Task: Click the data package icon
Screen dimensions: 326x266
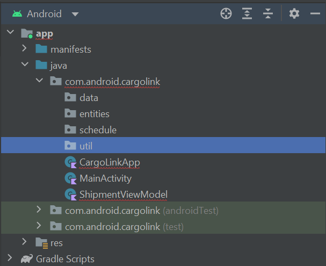Action: click(70, 97)
